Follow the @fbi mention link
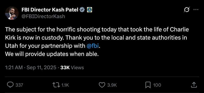Screen dimensions: 204x93 coord(92,46)
